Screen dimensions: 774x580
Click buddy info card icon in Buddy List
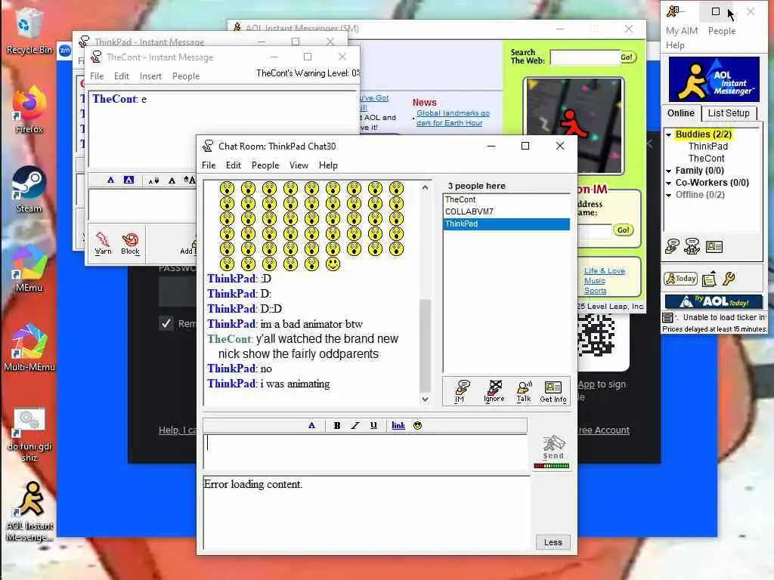coord(714,247)
